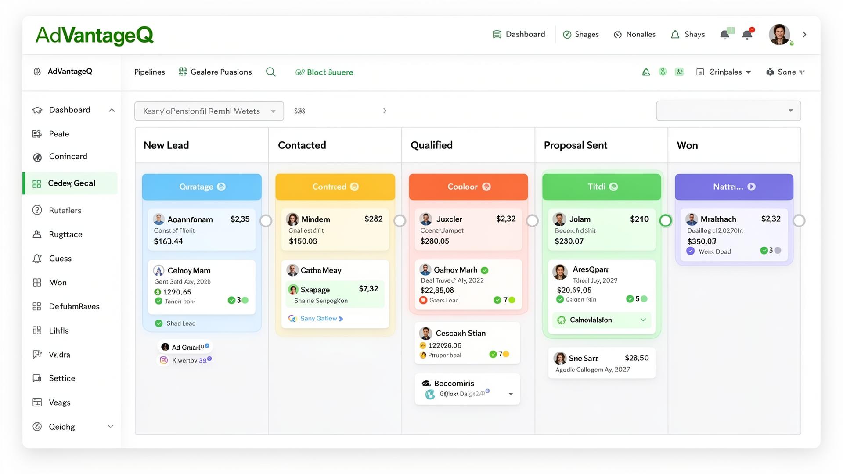Toggle the Shad Lead checkmark

pyautogui.click(x=159, y=323)
